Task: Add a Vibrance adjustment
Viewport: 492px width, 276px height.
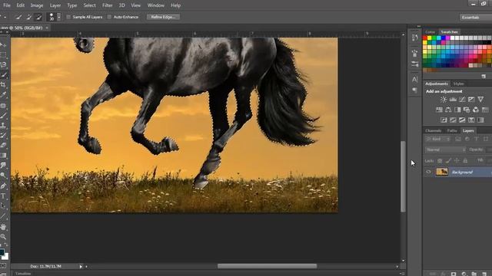Action: 480,99
